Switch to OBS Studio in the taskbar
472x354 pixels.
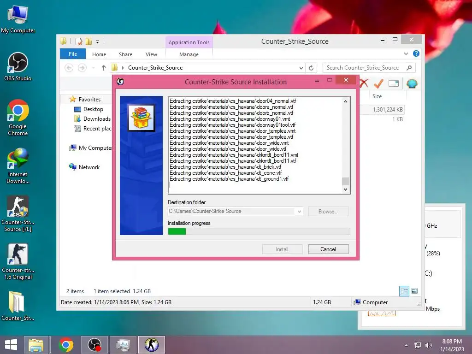(94, 345)
